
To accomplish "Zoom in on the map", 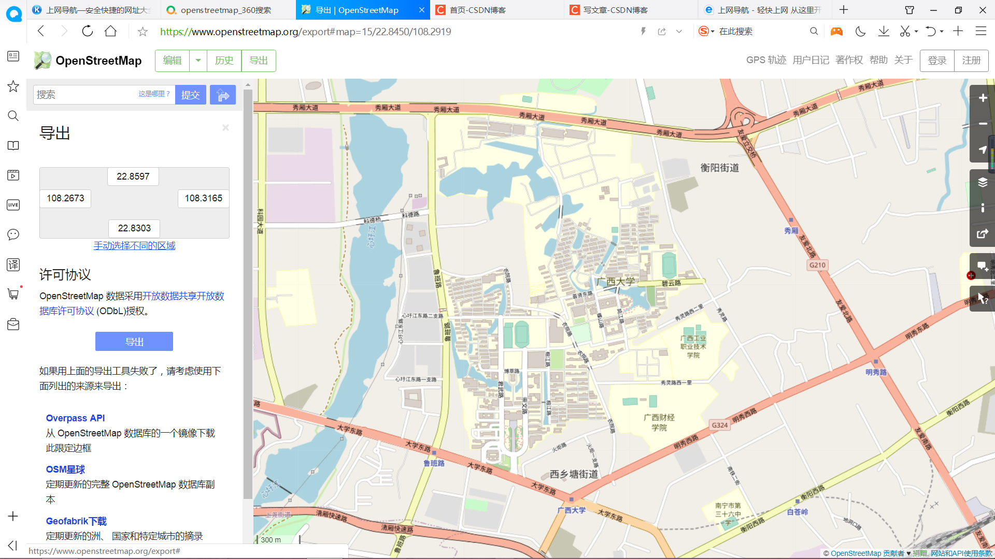I will click(983, 98).
